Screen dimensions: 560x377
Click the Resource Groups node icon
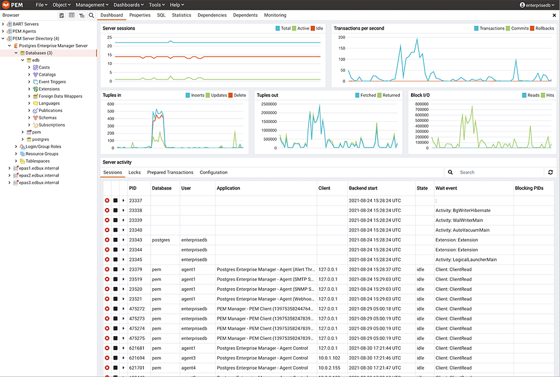(x=22, y=154)
